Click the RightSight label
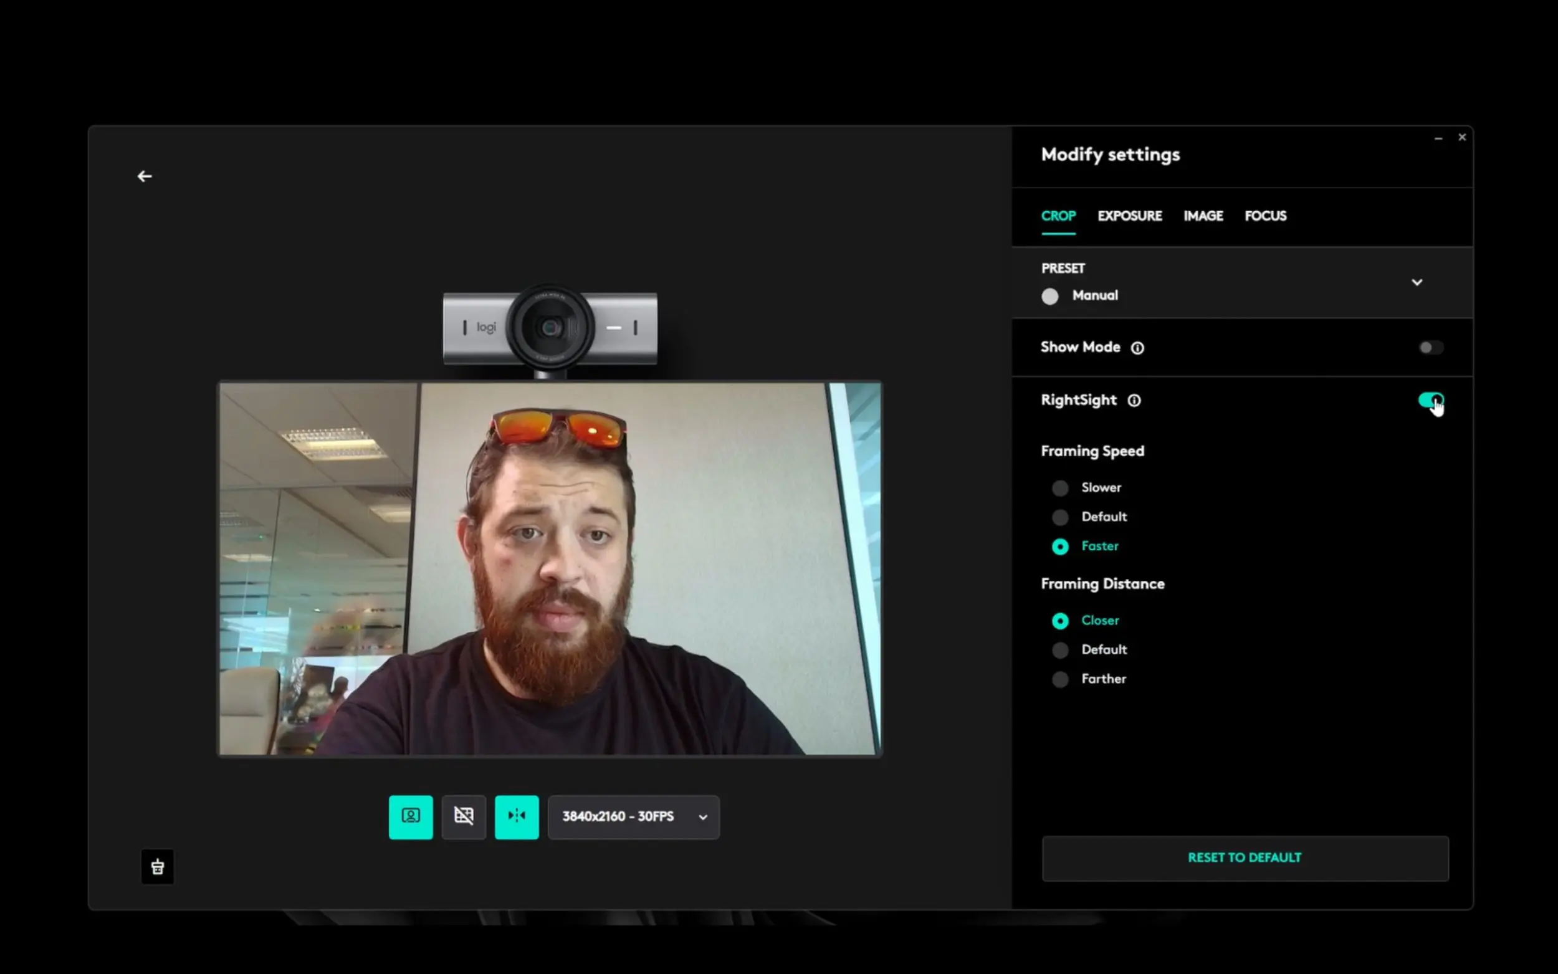Screen dimensions: 1558x974 1079,400
